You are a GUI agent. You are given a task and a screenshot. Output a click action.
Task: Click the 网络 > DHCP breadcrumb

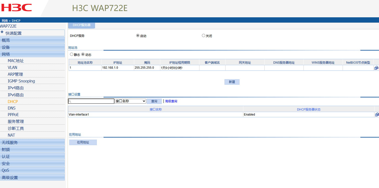tap(11, 21)
